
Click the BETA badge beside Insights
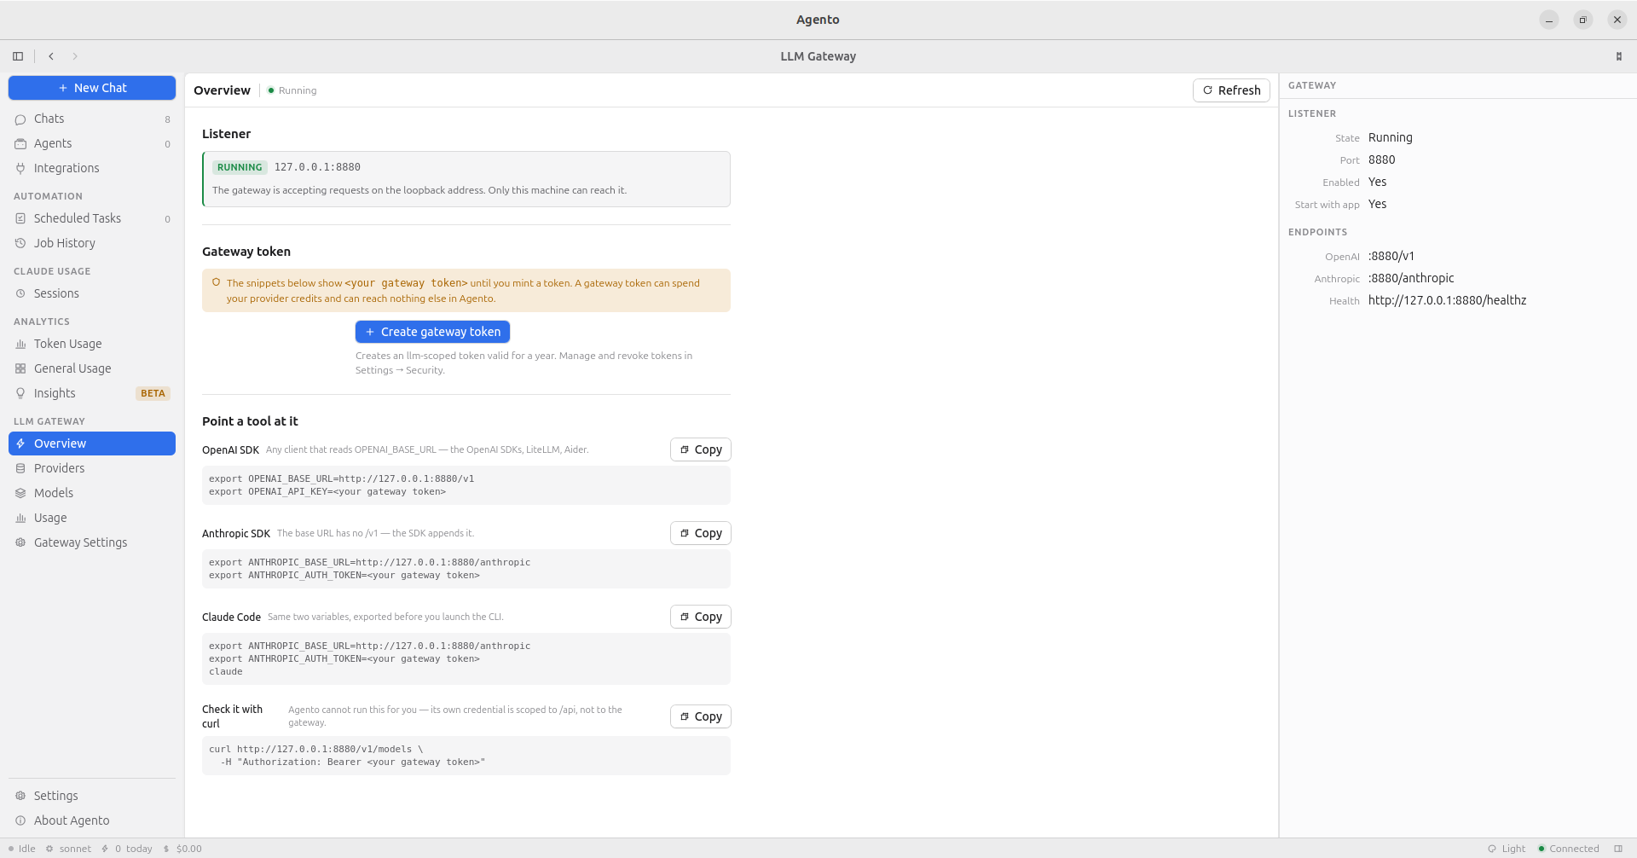point(153,393)
